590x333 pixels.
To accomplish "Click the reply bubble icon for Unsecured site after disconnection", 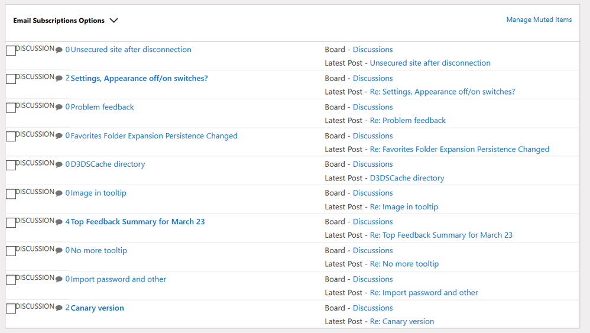I will pyautogui.click(x=59, y=50).
